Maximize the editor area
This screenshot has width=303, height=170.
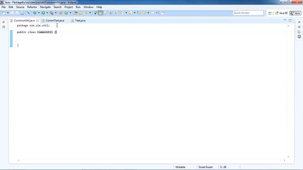click(x=290, y=20)
